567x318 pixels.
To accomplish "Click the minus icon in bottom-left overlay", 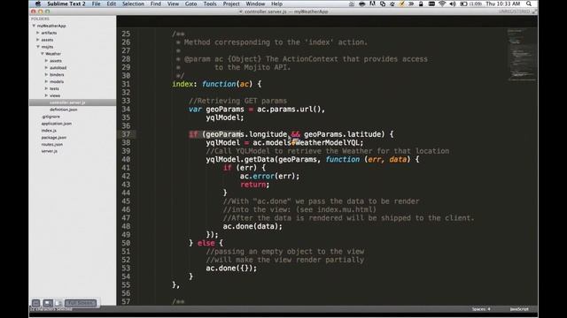I will click(x=35, y=303).
